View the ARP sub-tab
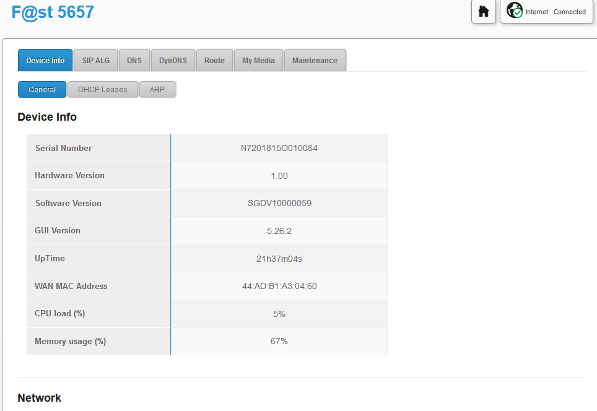The image size is (597, 411). pyautogui.click(x=157, y=90)
